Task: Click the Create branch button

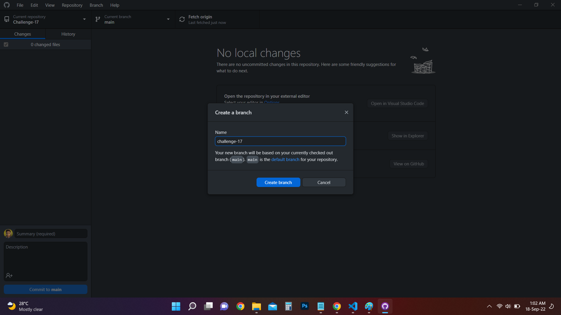Action: pyautogui.click(x=278, y=183)
